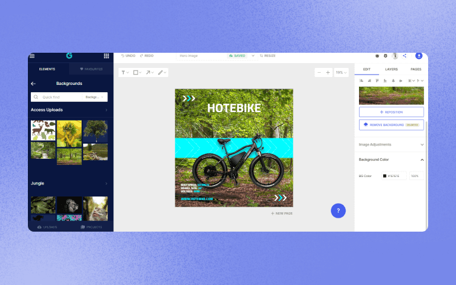Click the BG opacity 100% field
456x285 pixels.
click(x=416, y=176)
